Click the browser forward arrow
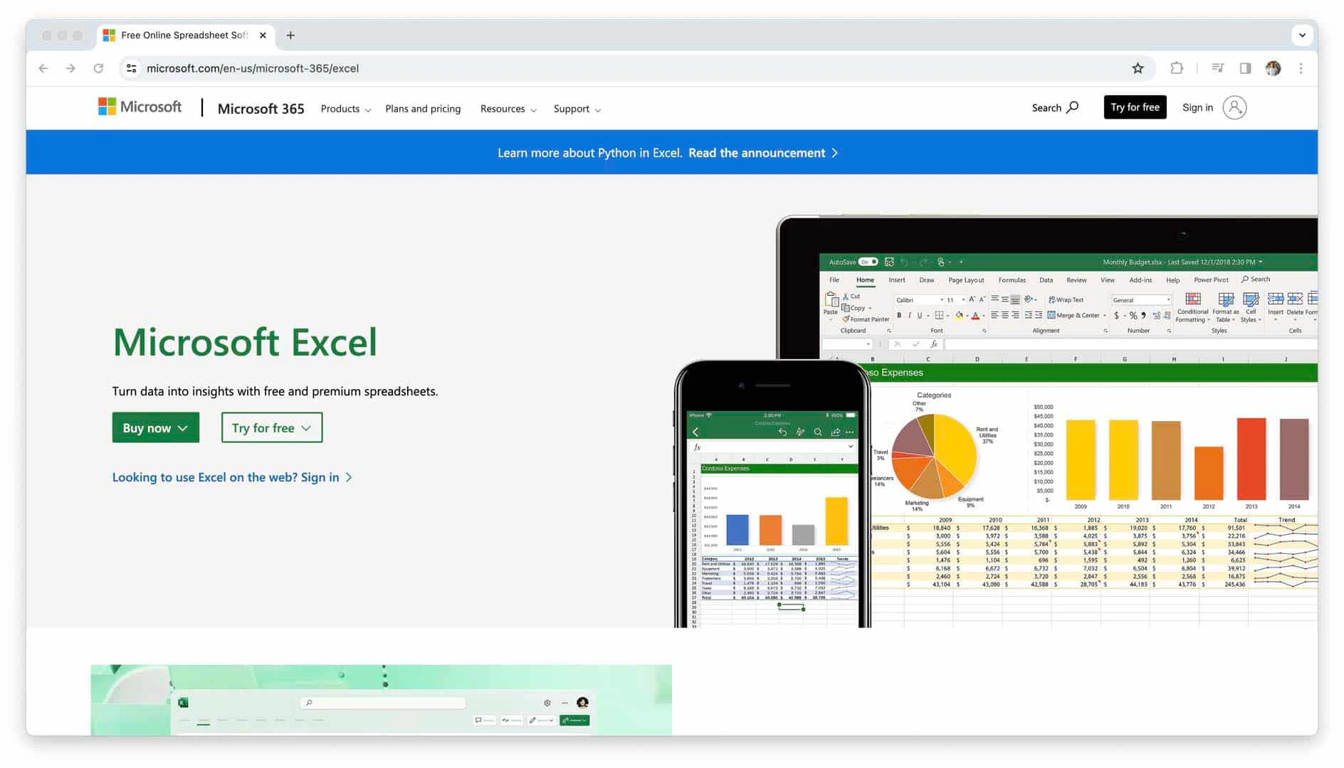 click(x=70, y=68)
